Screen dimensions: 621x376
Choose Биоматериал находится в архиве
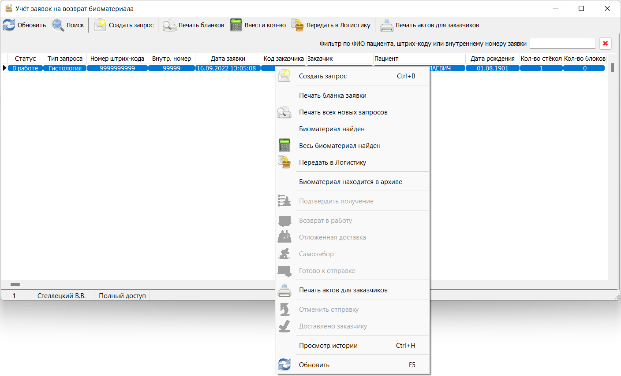[x=350, y=182]
